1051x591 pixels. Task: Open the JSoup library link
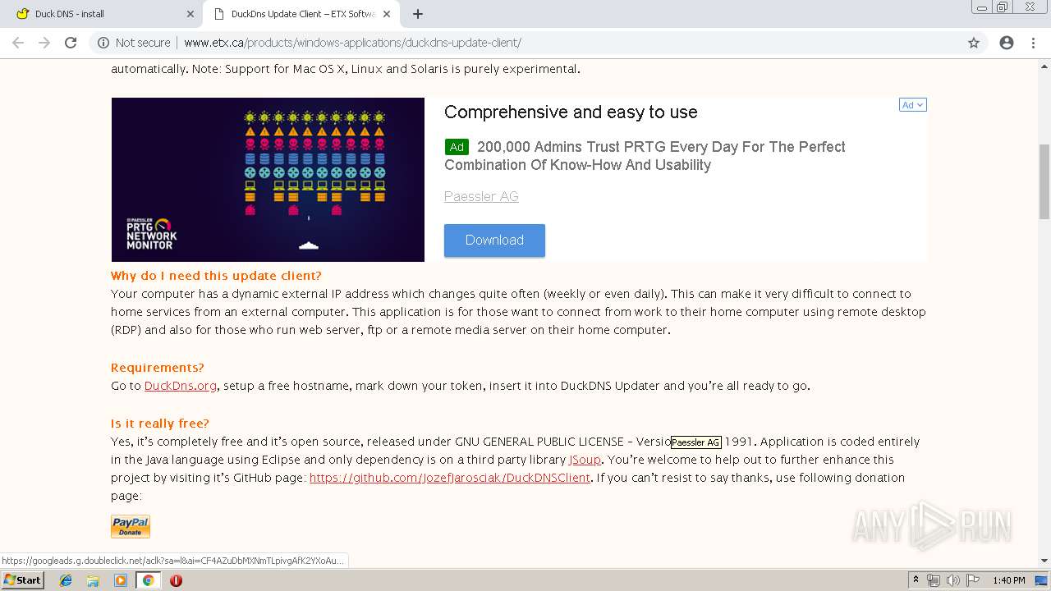point(585,460)
